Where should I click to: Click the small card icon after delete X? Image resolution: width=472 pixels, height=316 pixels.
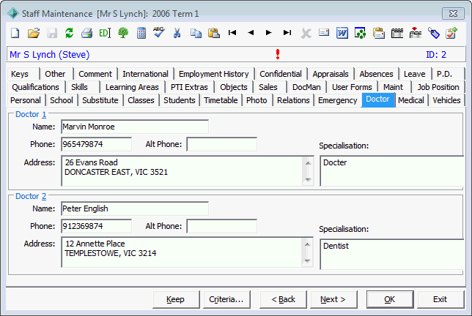pos(324,32)
